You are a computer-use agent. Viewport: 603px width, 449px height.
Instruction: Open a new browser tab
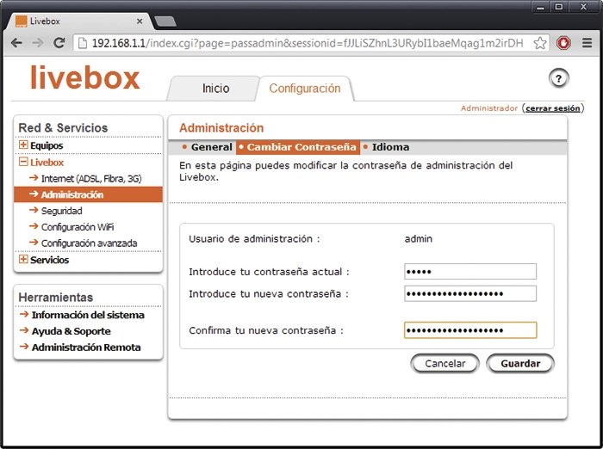[x=165, y=22]
